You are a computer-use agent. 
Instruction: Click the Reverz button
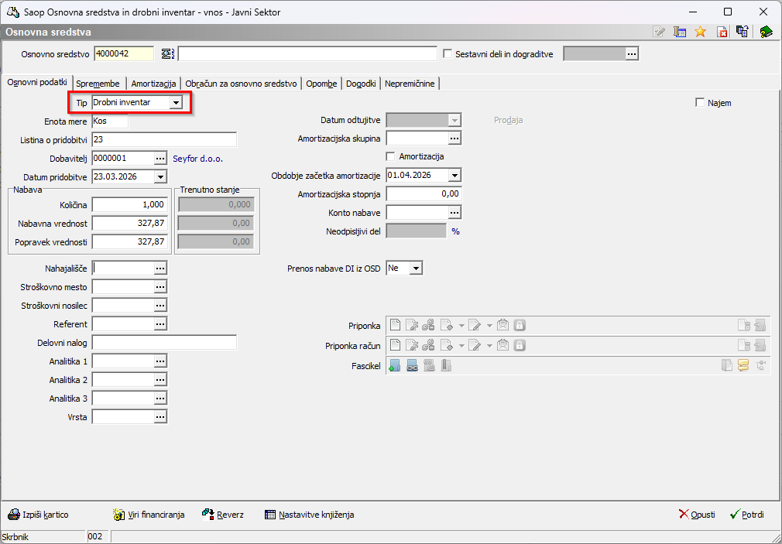pos(223,515)
